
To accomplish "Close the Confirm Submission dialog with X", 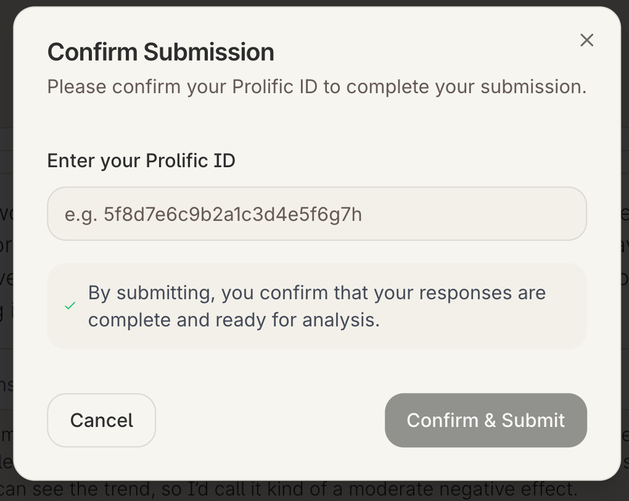I will click(x=586, y=41).
